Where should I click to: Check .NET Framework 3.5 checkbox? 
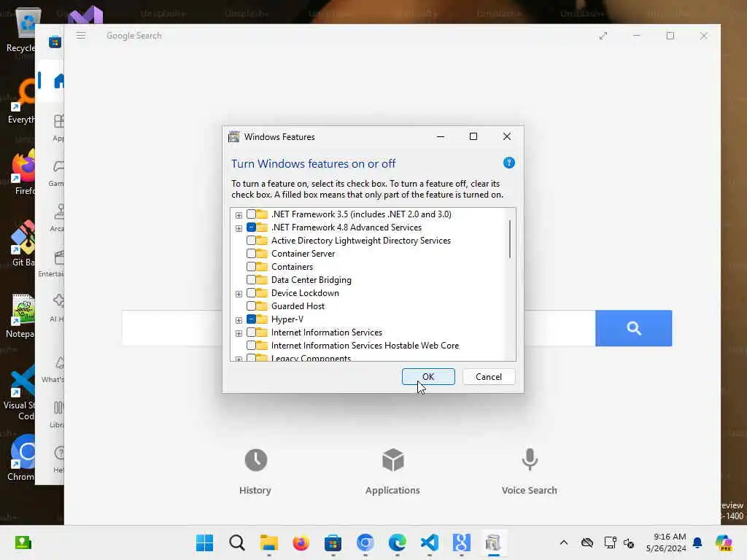251,214
